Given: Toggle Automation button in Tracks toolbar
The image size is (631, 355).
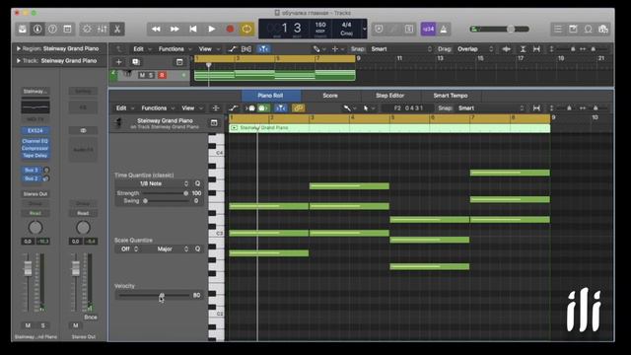Looking at the screenshot, I should click(233, 49).
